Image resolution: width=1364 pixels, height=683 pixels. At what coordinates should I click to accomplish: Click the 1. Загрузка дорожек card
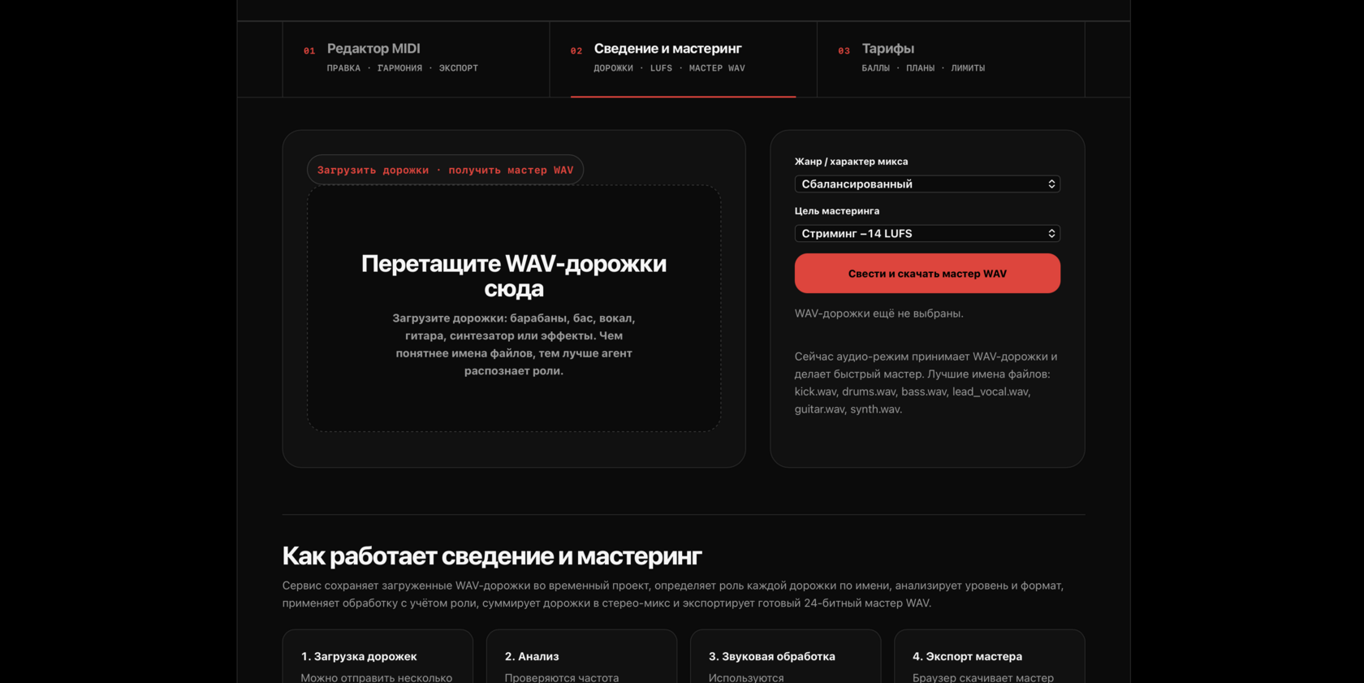378,657
